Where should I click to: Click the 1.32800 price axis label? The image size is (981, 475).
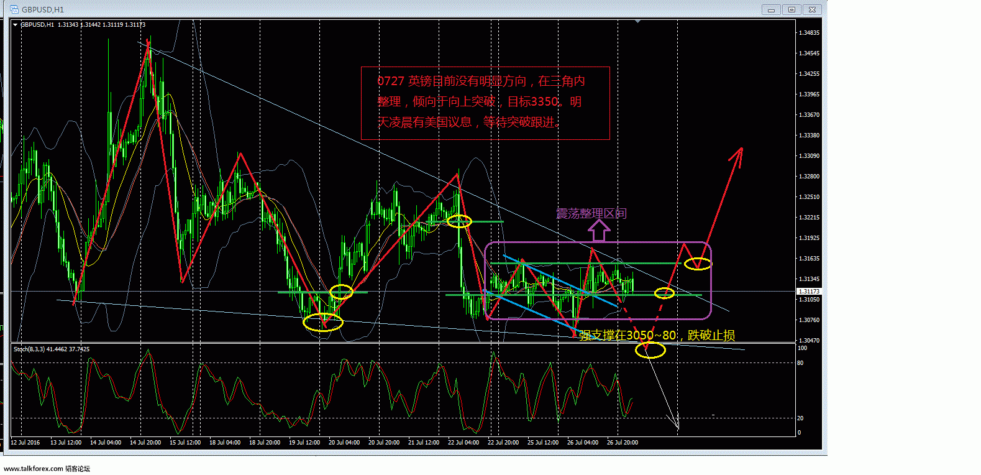click(x=809, y=176)
